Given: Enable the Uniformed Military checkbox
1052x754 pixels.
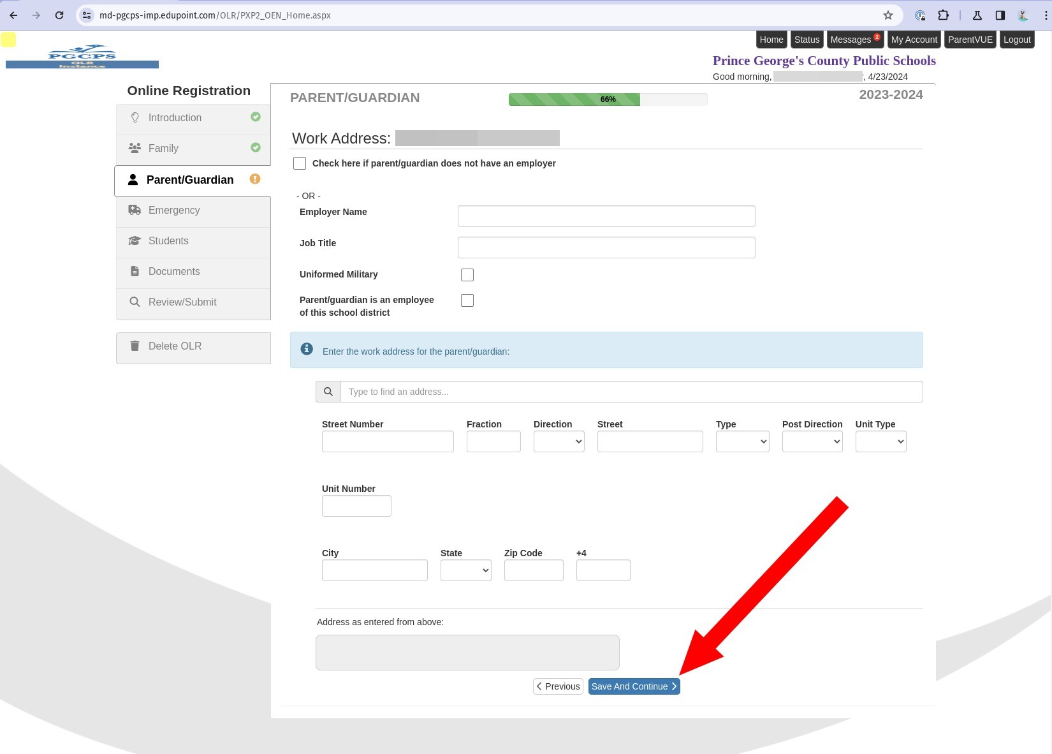Looking at the screenshot, I should click(467, 274).
